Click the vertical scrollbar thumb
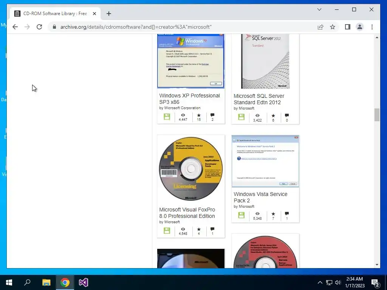Image resolution: width=387 pixels, height=290 pixels. point(377,115)
